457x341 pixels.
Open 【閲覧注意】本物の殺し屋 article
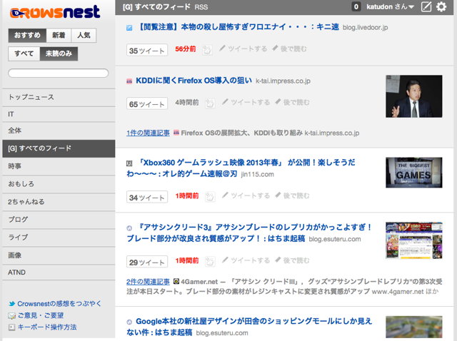click(237, 27)
